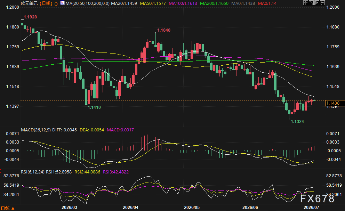Select the 【日线】 period label in header
The height and width of the screenshot is (211, 345).
46,3
